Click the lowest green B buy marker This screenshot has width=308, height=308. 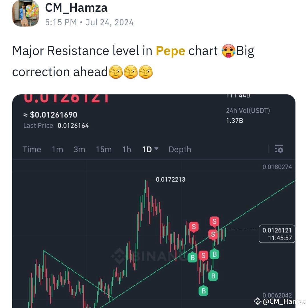click(x=204, y=291)
